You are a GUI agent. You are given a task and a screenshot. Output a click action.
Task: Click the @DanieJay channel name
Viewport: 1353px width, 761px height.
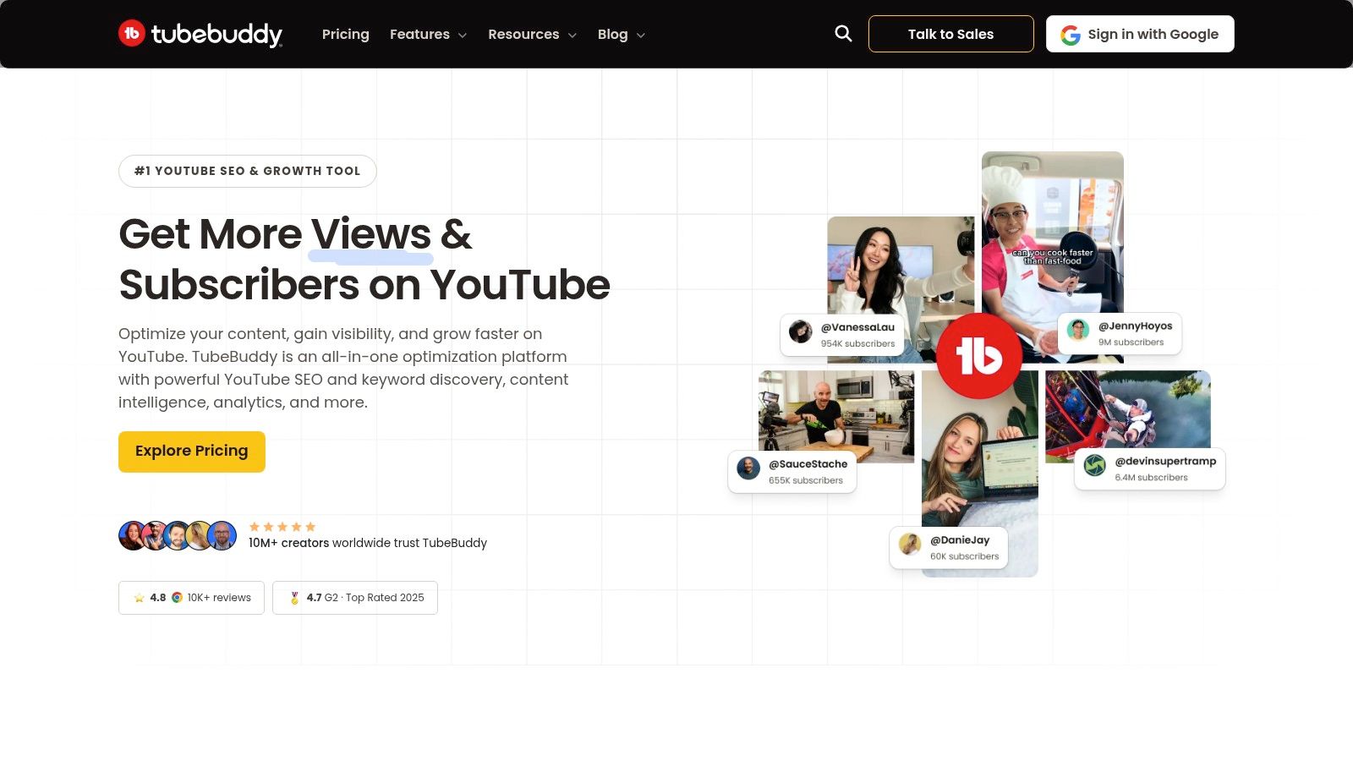(960, 540)
